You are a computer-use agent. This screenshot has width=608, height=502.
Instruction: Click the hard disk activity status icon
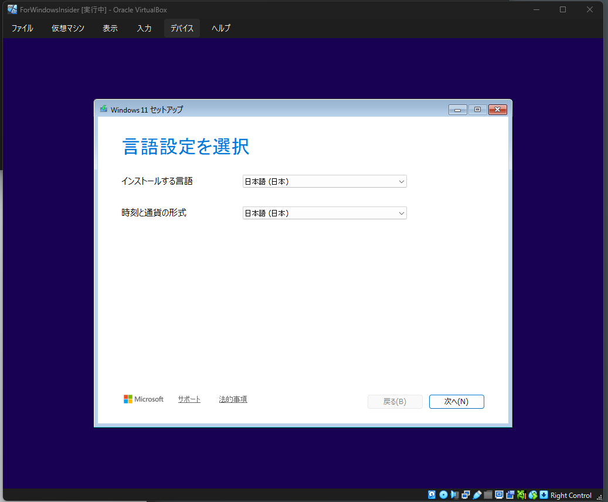[432, 494]
